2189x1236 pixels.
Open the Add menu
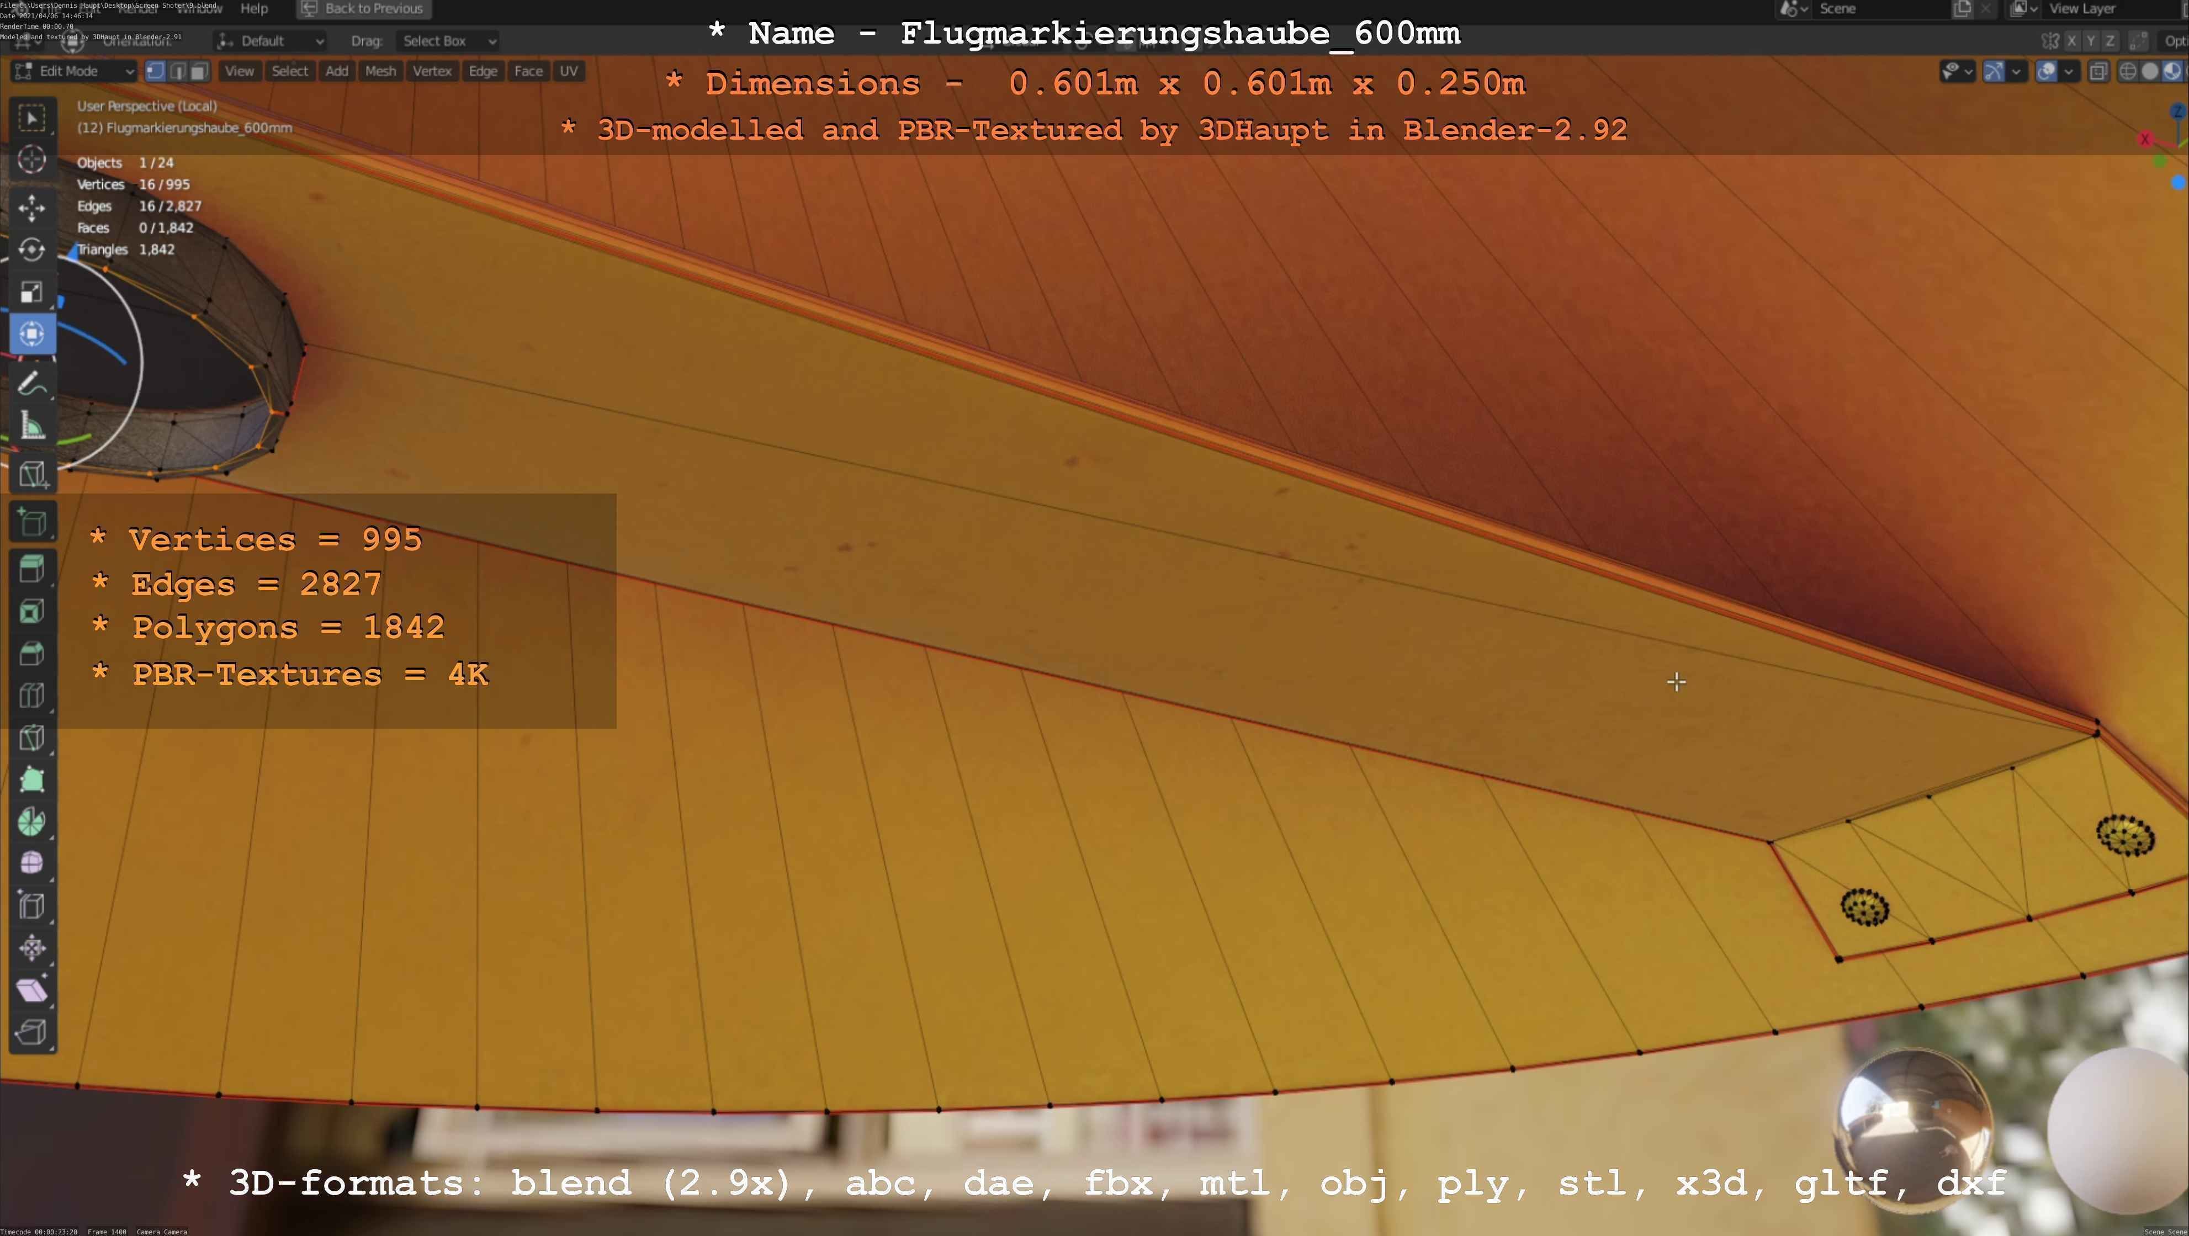click(x=337, y=71)
